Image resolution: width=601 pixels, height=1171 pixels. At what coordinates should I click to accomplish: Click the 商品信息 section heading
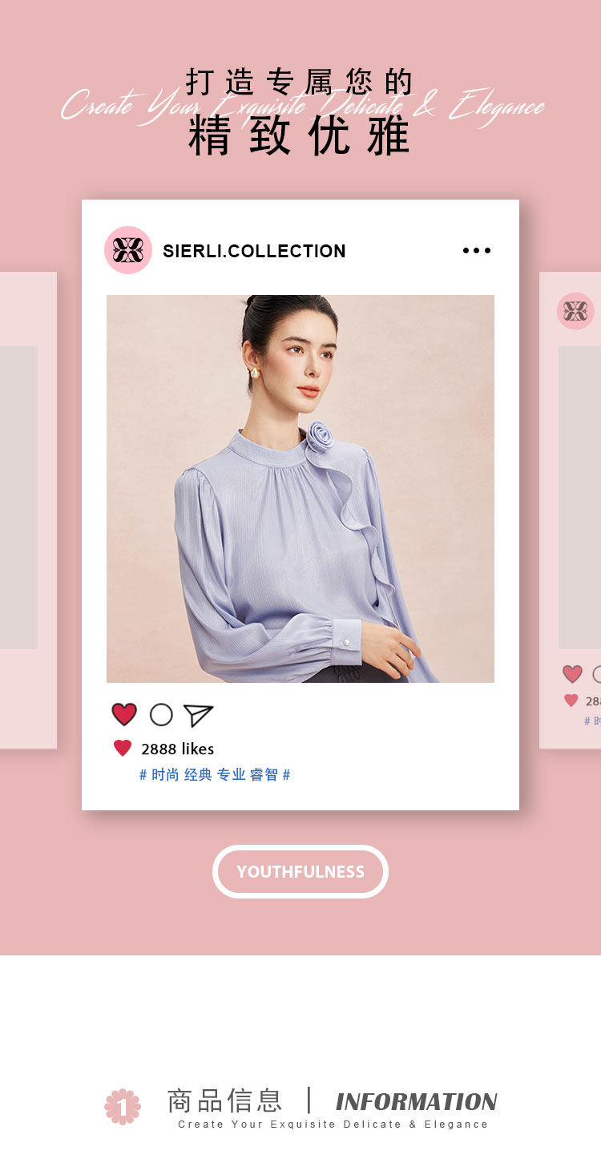(224, 1100)
